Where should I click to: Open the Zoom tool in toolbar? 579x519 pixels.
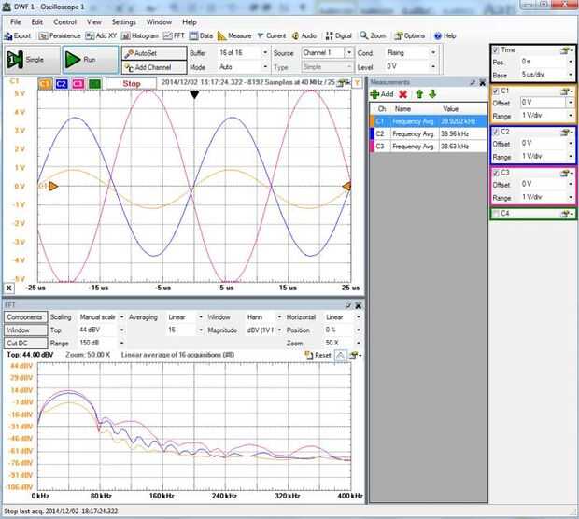pyautogui.click(x=374, y=35)
